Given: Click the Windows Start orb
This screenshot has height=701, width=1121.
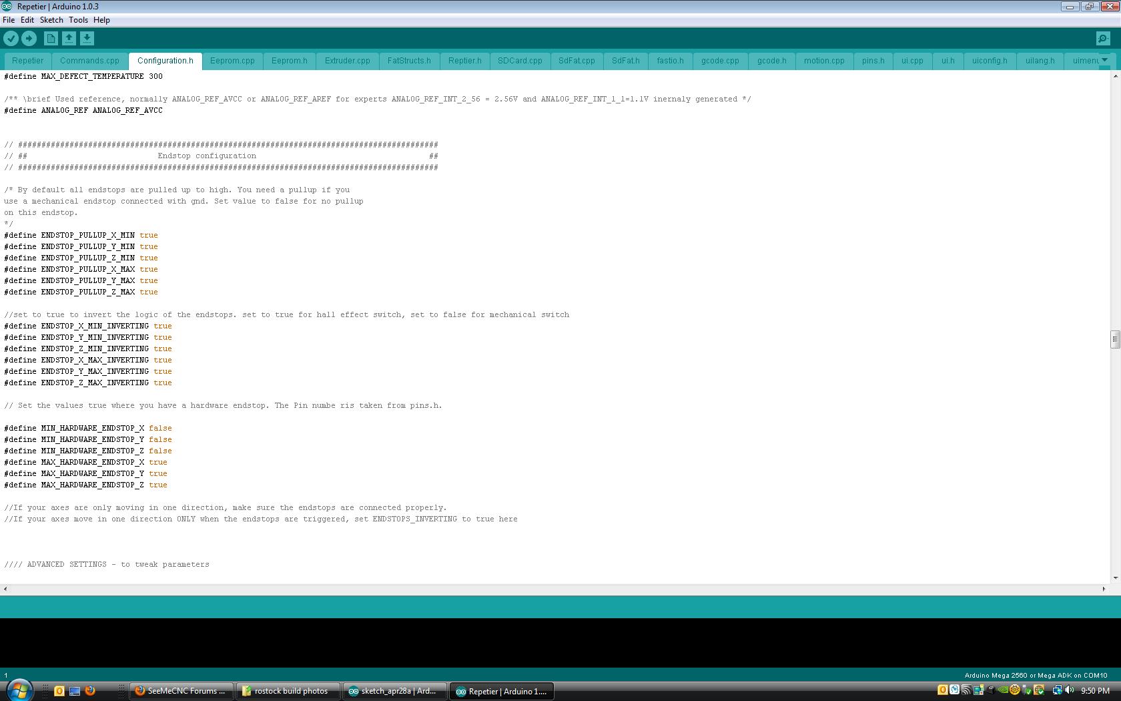Looking at the screenshot, I should click(x=19, y=690).
